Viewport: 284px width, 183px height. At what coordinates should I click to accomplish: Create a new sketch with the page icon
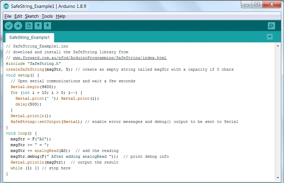[x=29, y=26]
